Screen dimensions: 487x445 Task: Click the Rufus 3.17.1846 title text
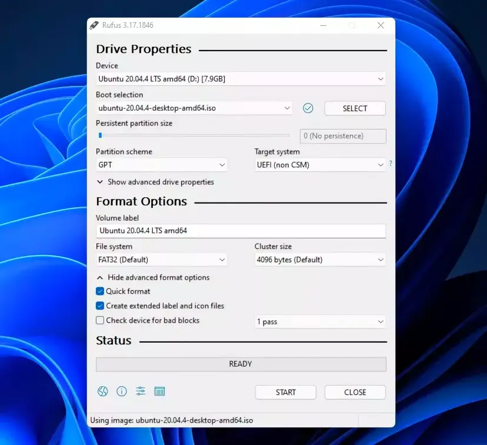coord(128,25)
